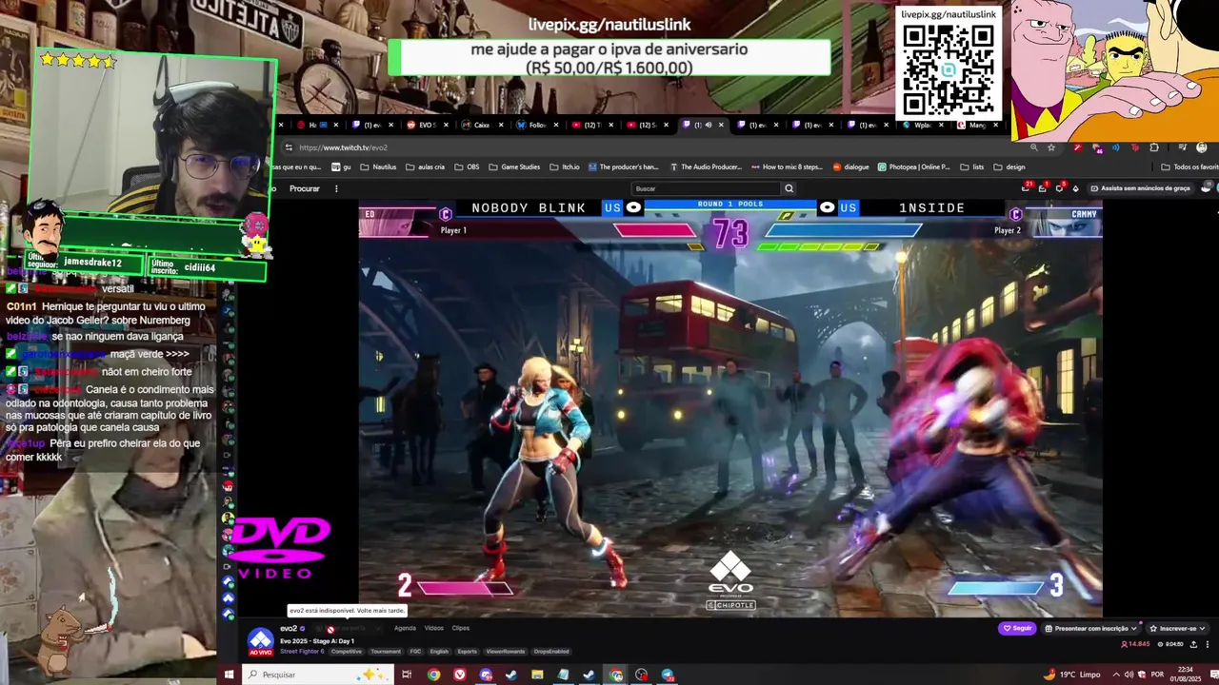Open Todos os favoritos folder
The height and width of the screenshot is (685, 1219).
[1189, 166]
